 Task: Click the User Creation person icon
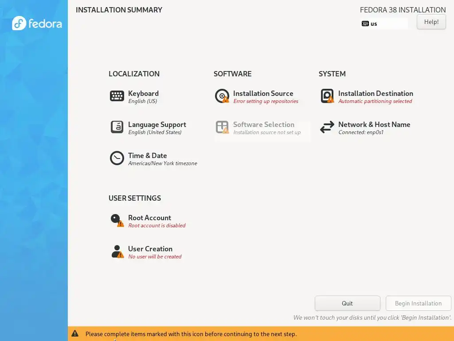pyautogui.click(x=117, y=251)
